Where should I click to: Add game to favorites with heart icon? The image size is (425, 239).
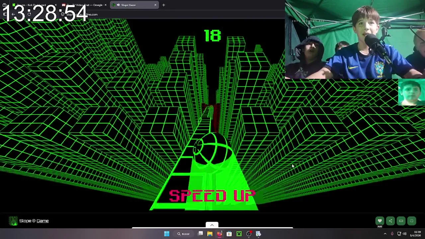click(x=380, y=221)
